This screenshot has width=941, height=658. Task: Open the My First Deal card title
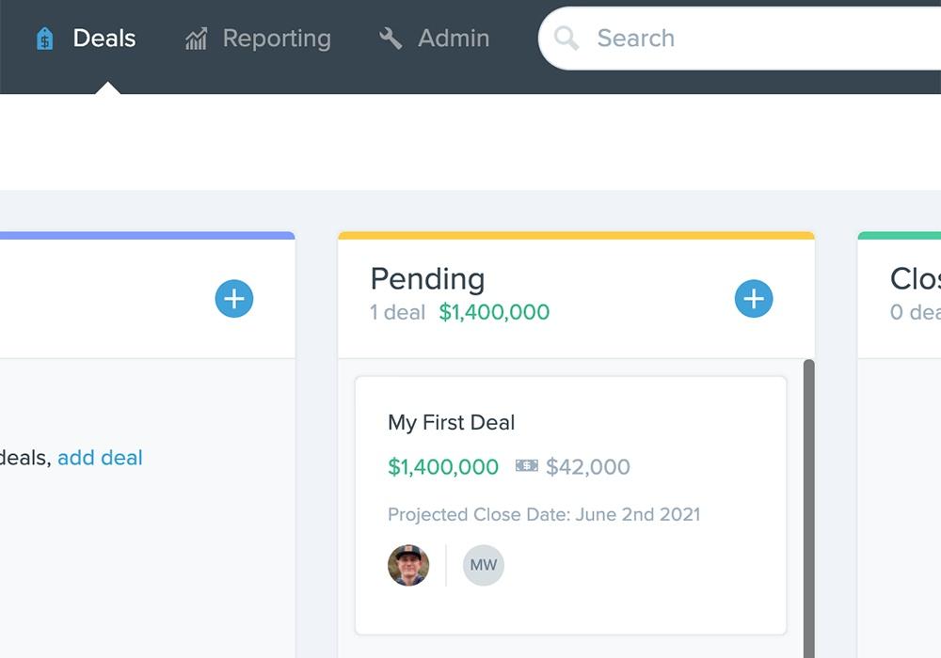[452, 422]
